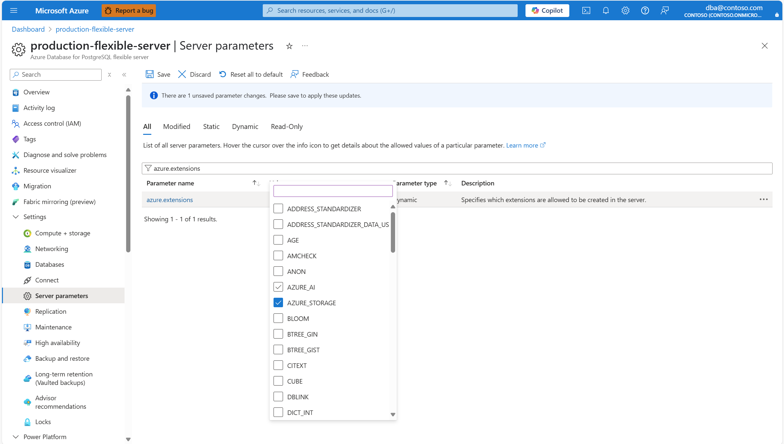Viewport: 784px width, 444px height.
Task: Open Locks in the sidebar
Action: pos(43,422)
